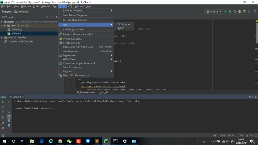This screenshot has height=145, width=258.
Task: Click the Profile run icon in the toolbar
Action: click(x=239, y=12)
